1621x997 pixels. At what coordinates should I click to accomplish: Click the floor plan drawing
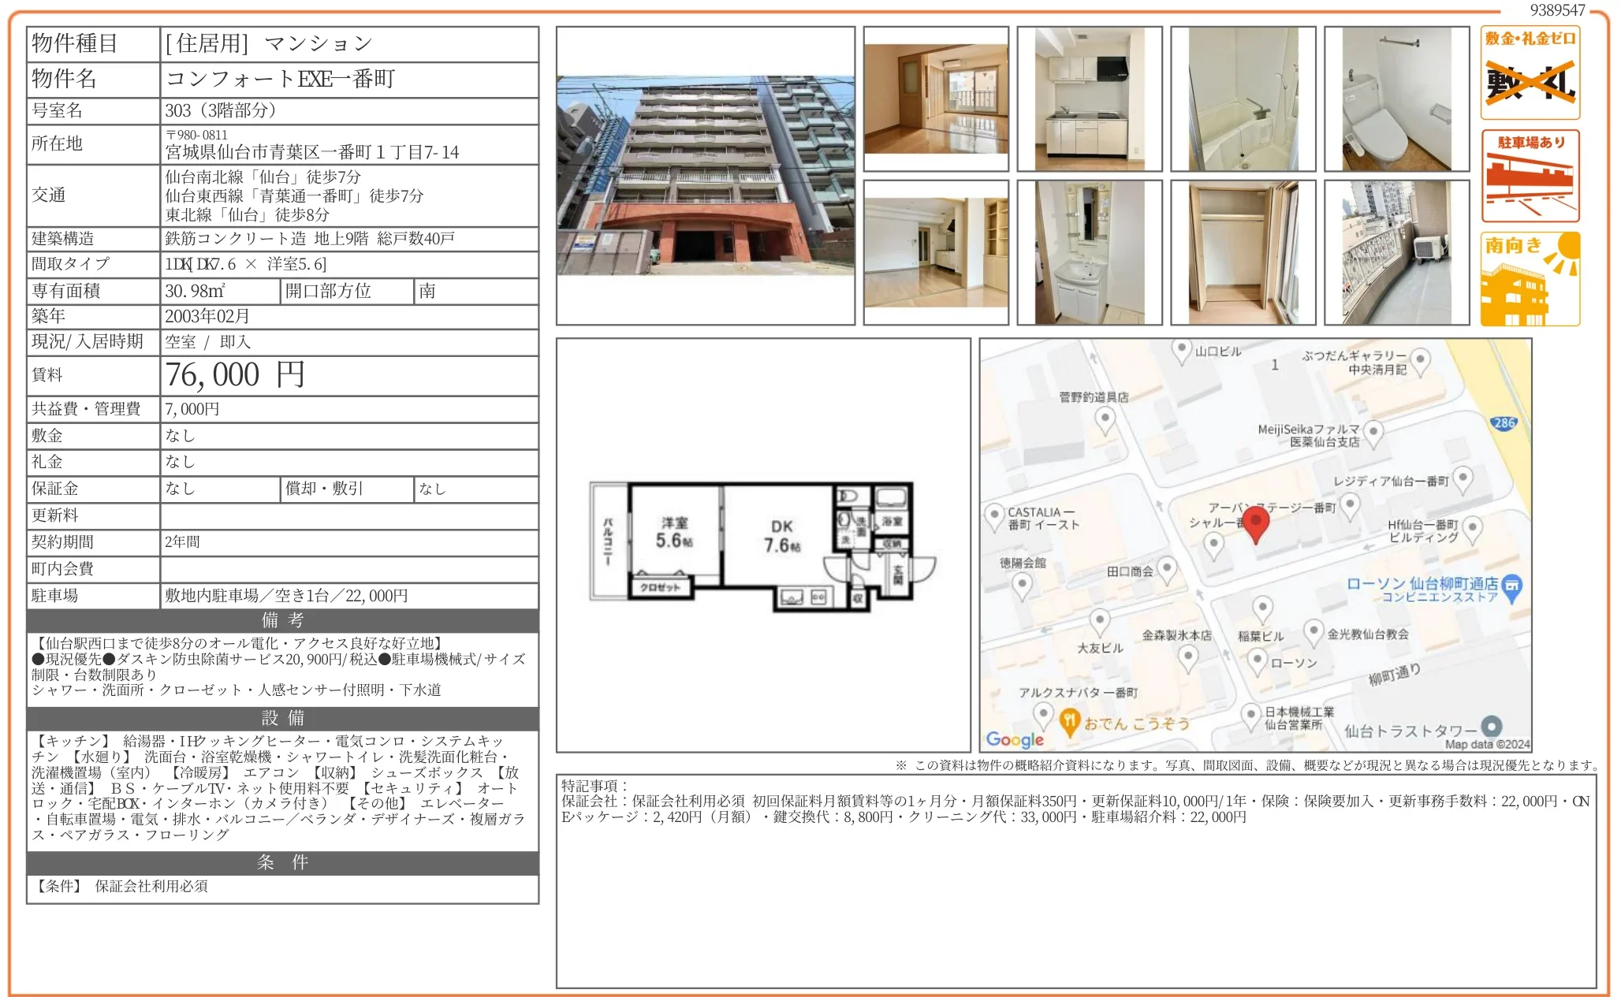(762, 545)
